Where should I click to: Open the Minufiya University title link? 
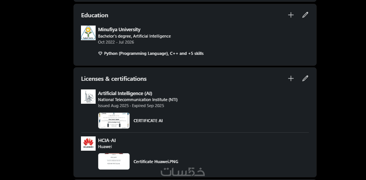[x=119, y=29]
